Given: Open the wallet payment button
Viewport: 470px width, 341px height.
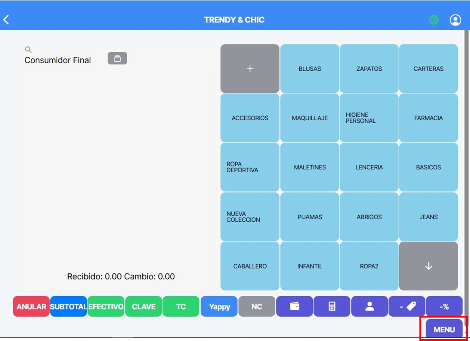Looking at the screenshot, I should [294, 306].
